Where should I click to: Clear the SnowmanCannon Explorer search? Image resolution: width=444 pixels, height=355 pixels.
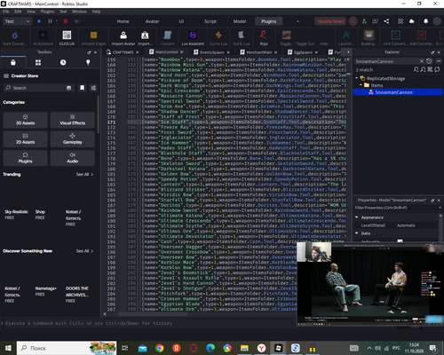click(422, 61)
